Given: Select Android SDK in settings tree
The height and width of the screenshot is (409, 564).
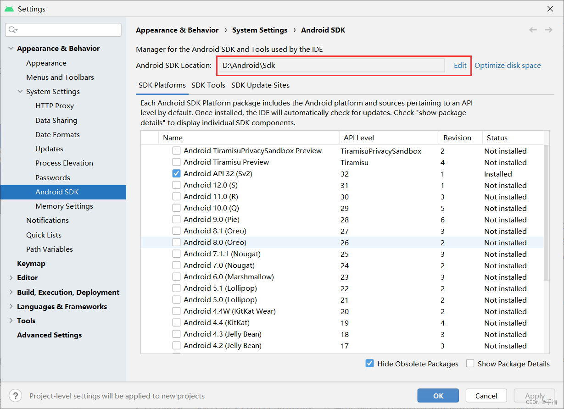Looking at the screenshot, I should 63,192.
